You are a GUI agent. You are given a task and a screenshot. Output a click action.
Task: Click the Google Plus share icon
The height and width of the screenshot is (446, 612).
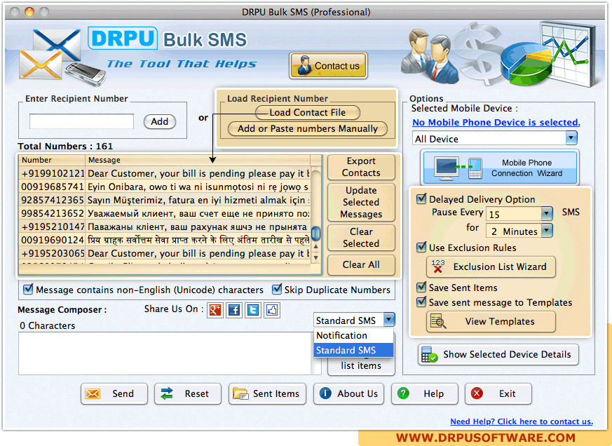click(215, 309)
